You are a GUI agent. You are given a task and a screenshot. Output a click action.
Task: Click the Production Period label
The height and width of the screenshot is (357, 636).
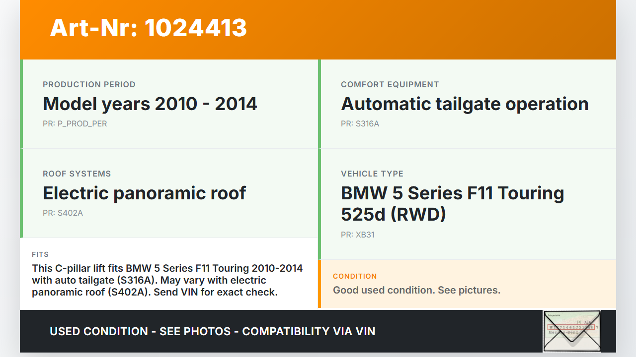(x=89, y=84)
